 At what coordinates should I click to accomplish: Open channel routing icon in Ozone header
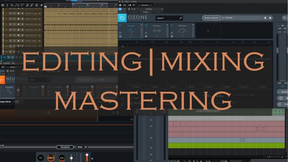125,5
